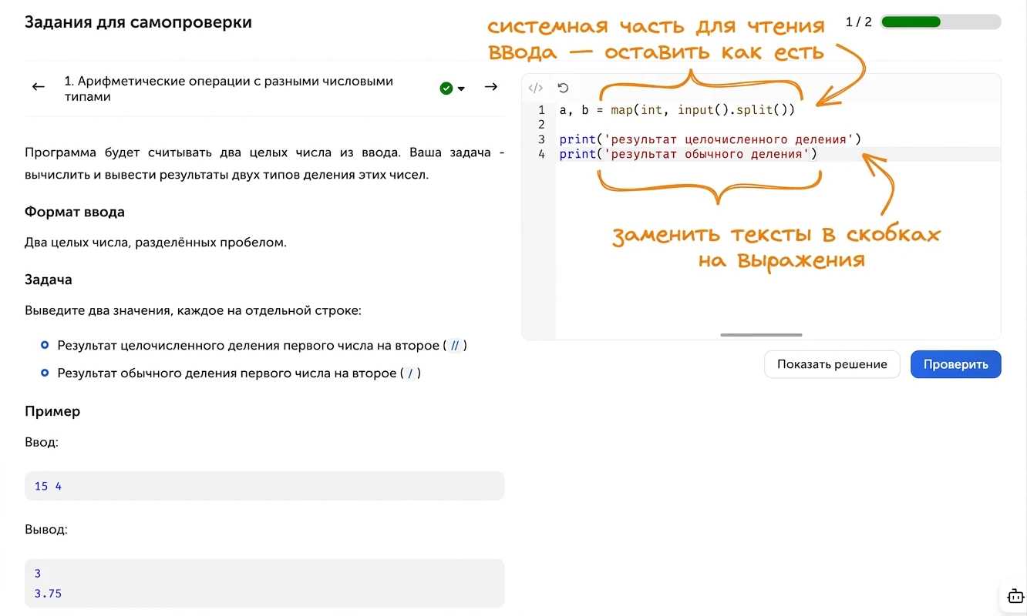
Task: Go back with the left arrow icon
Action: [x=39, y=87]
